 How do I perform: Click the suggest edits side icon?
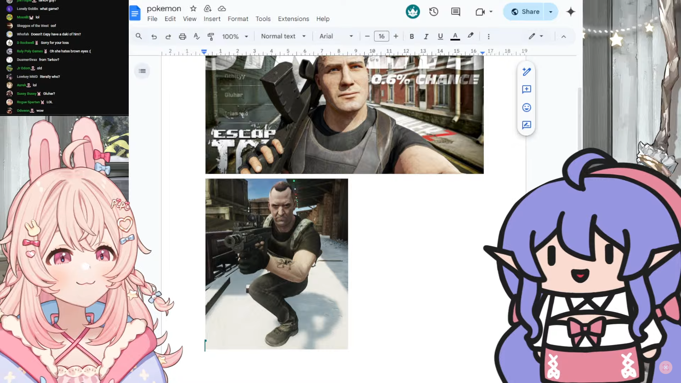pos(526,125)
